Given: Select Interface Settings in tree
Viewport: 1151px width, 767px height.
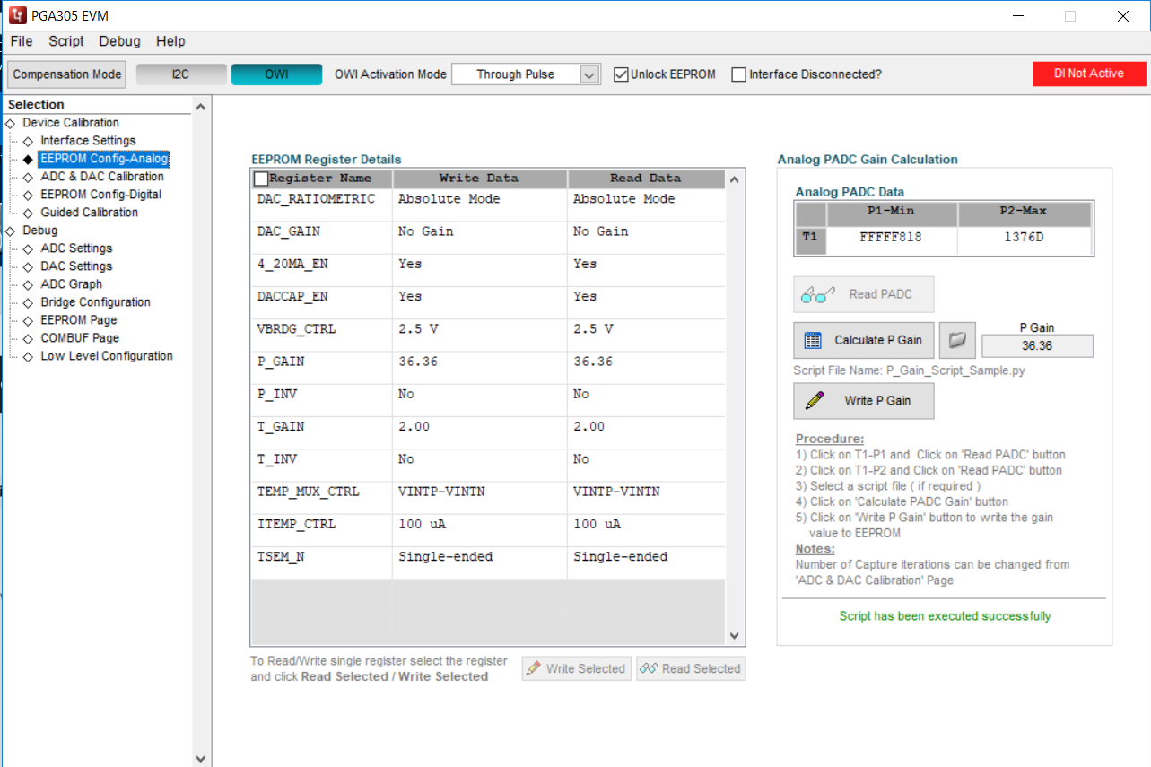Looking at the screenshot, I should coord(88,141).
